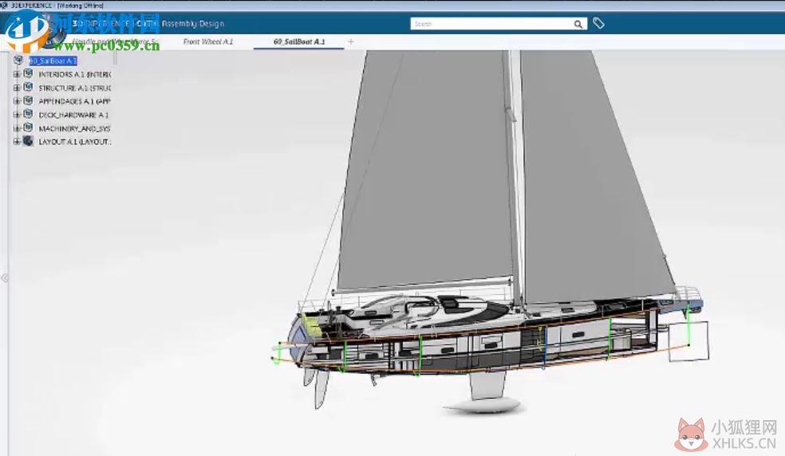
Task: Open the tag icon beside search
Action: click(598, 23)
